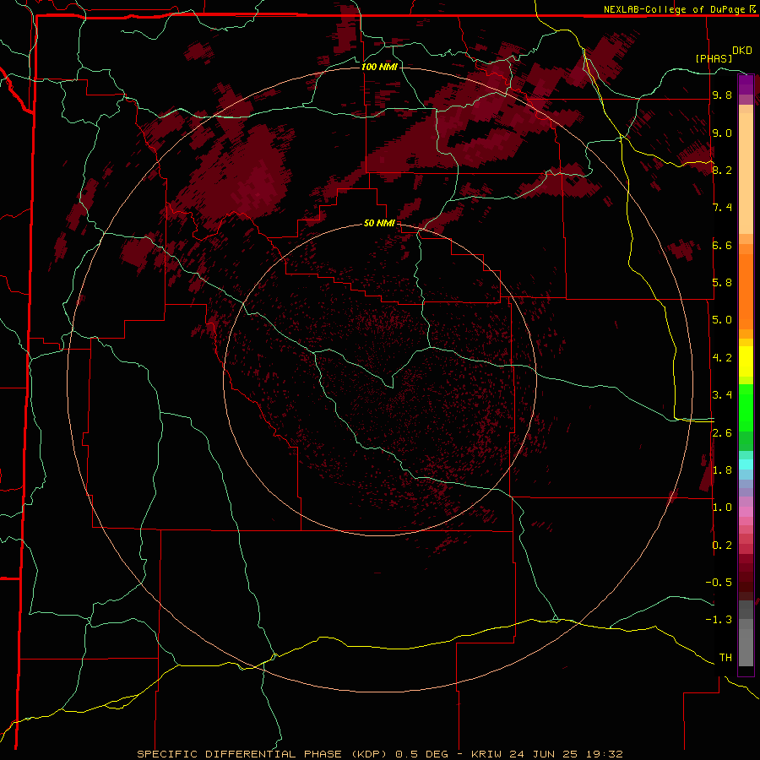The width and height of the screenshot is (760, 760).
Task: Select the 1.8 scale label
Action: coord(722,470)
